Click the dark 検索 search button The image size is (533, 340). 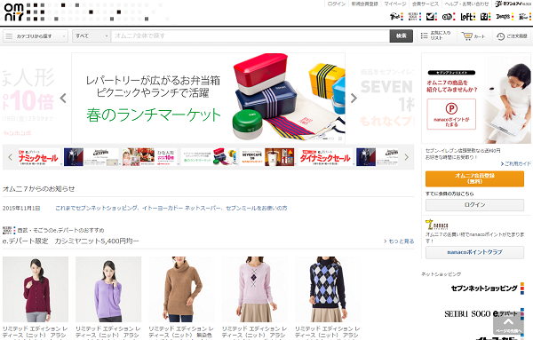pyautogui.click(x=402, y=36)
